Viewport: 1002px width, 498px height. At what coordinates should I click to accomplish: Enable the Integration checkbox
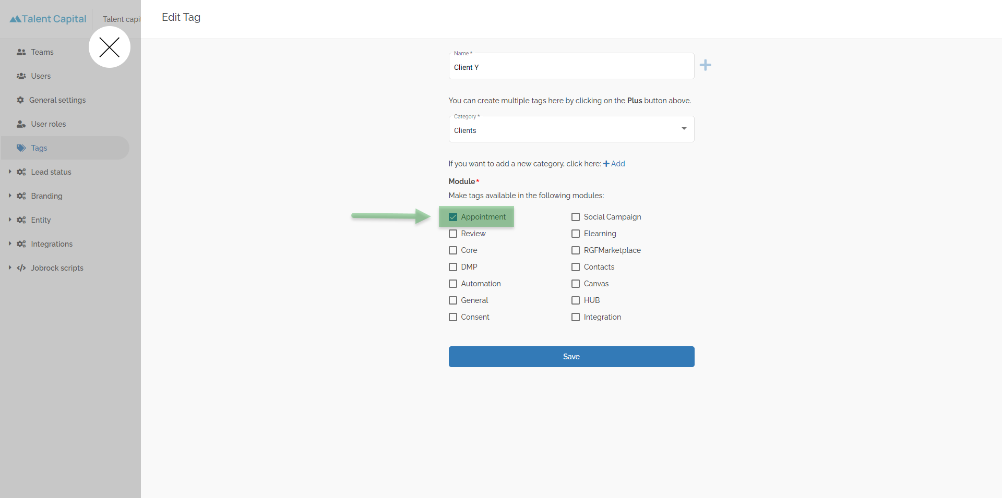pos(576,317)
